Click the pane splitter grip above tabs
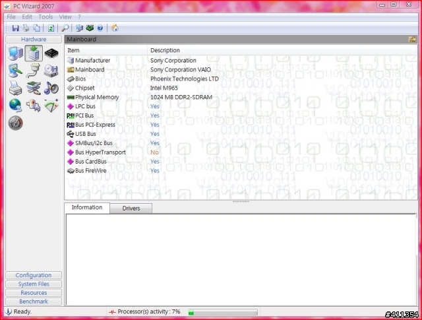 click(x=241, y=201)
